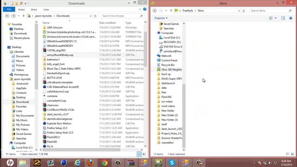Refresh the Downloads folder
The height and width of the screenshot is (167, 297).
(95, 16)
